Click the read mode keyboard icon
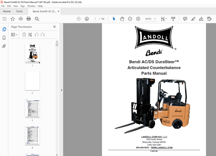Viewport: 216px width, 156px height. tap(173, 19)
